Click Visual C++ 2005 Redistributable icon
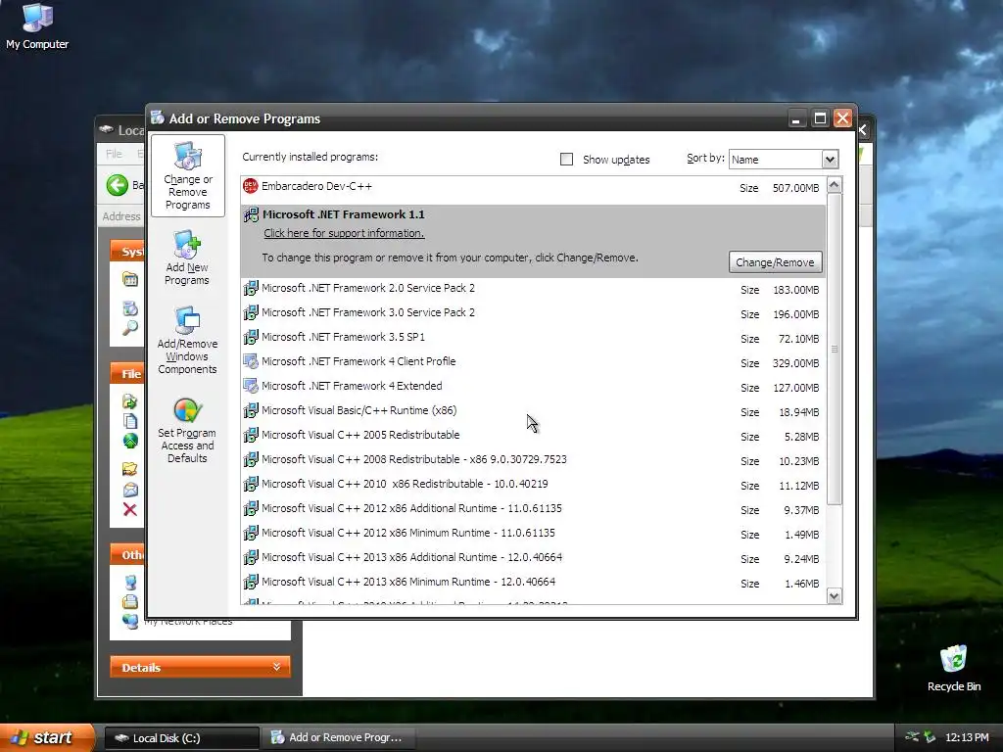The image size is (1003, 752). pyautogui.click(x=251, y=435)
